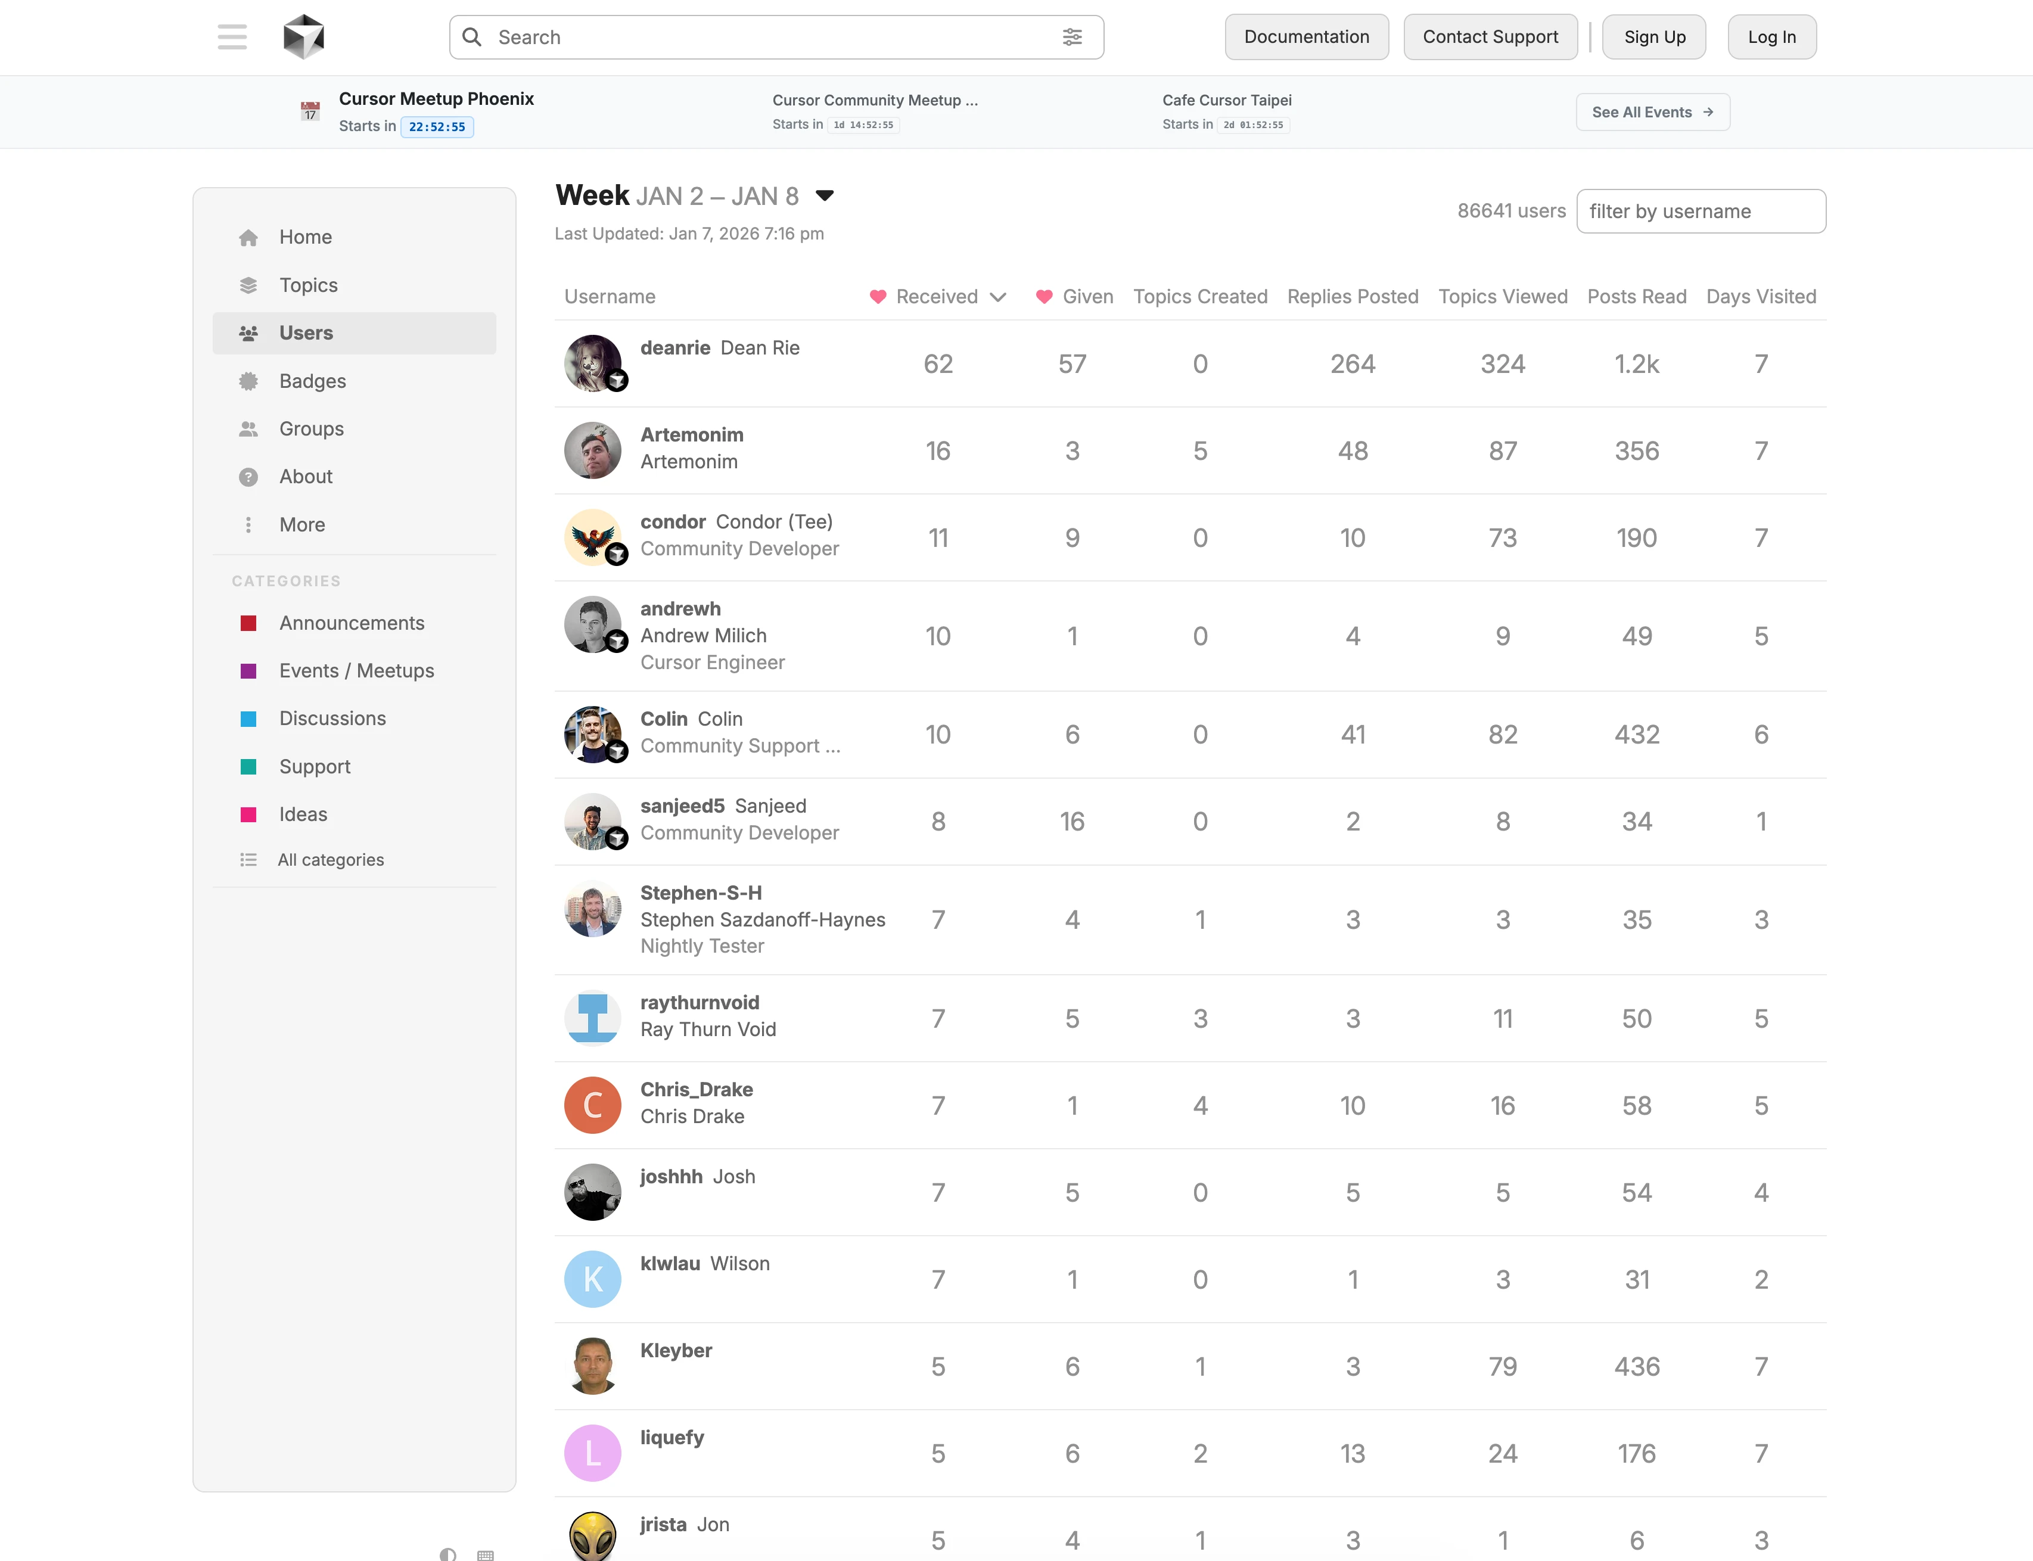
Task: Expand the Week period dropdown arrow
Action: (824, 196)
